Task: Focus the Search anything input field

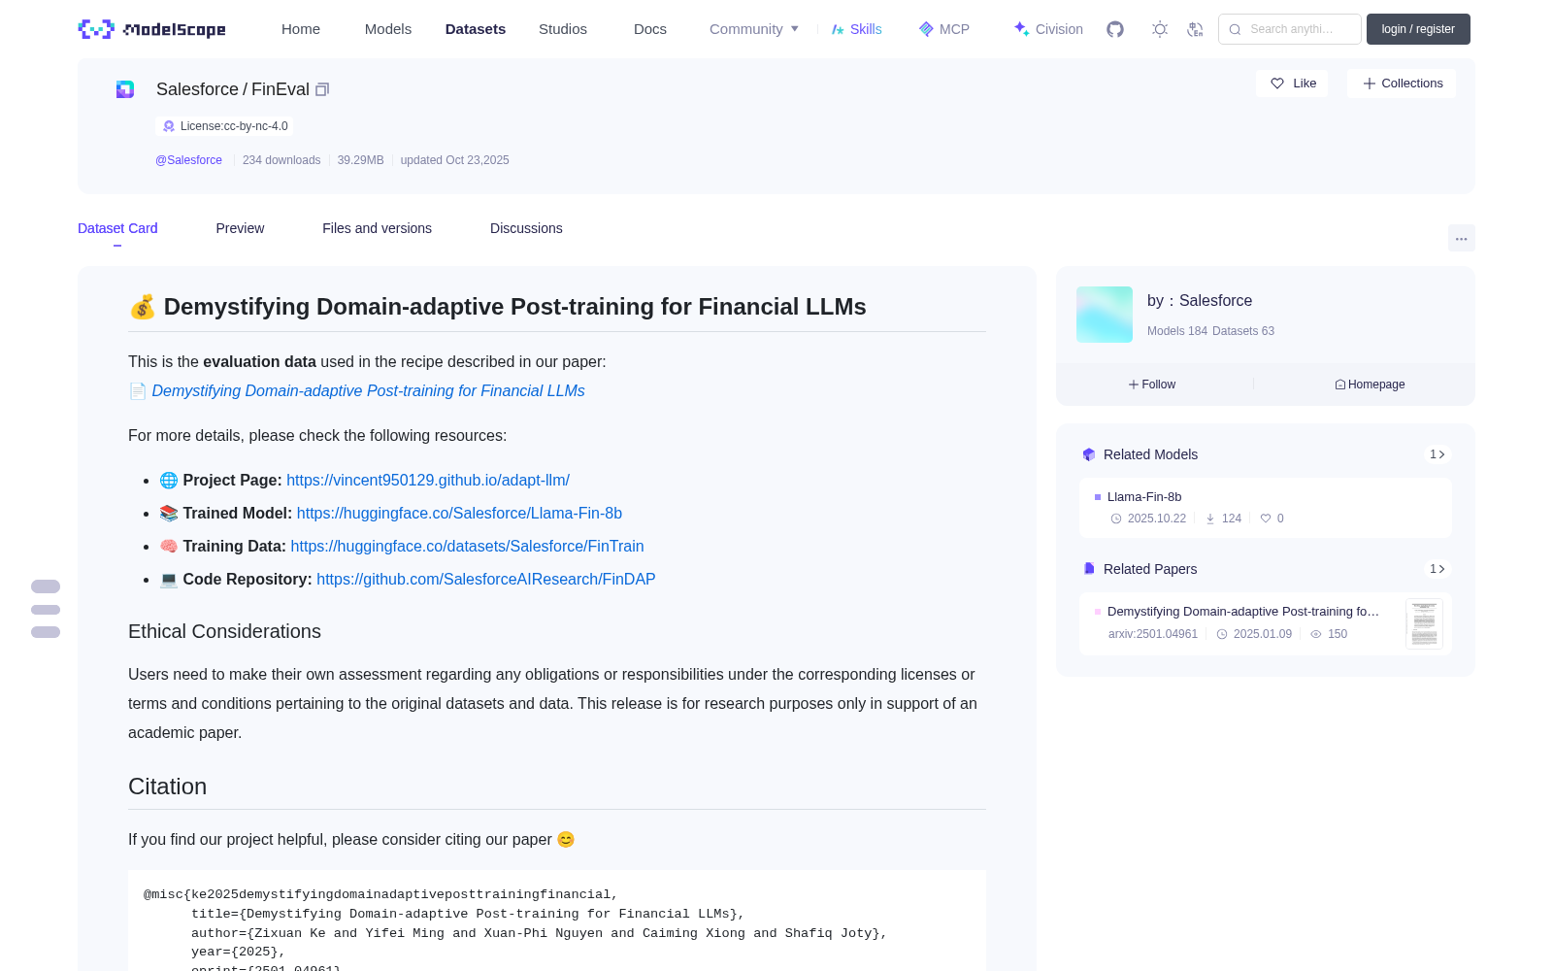Action: tap(1290, 29)
